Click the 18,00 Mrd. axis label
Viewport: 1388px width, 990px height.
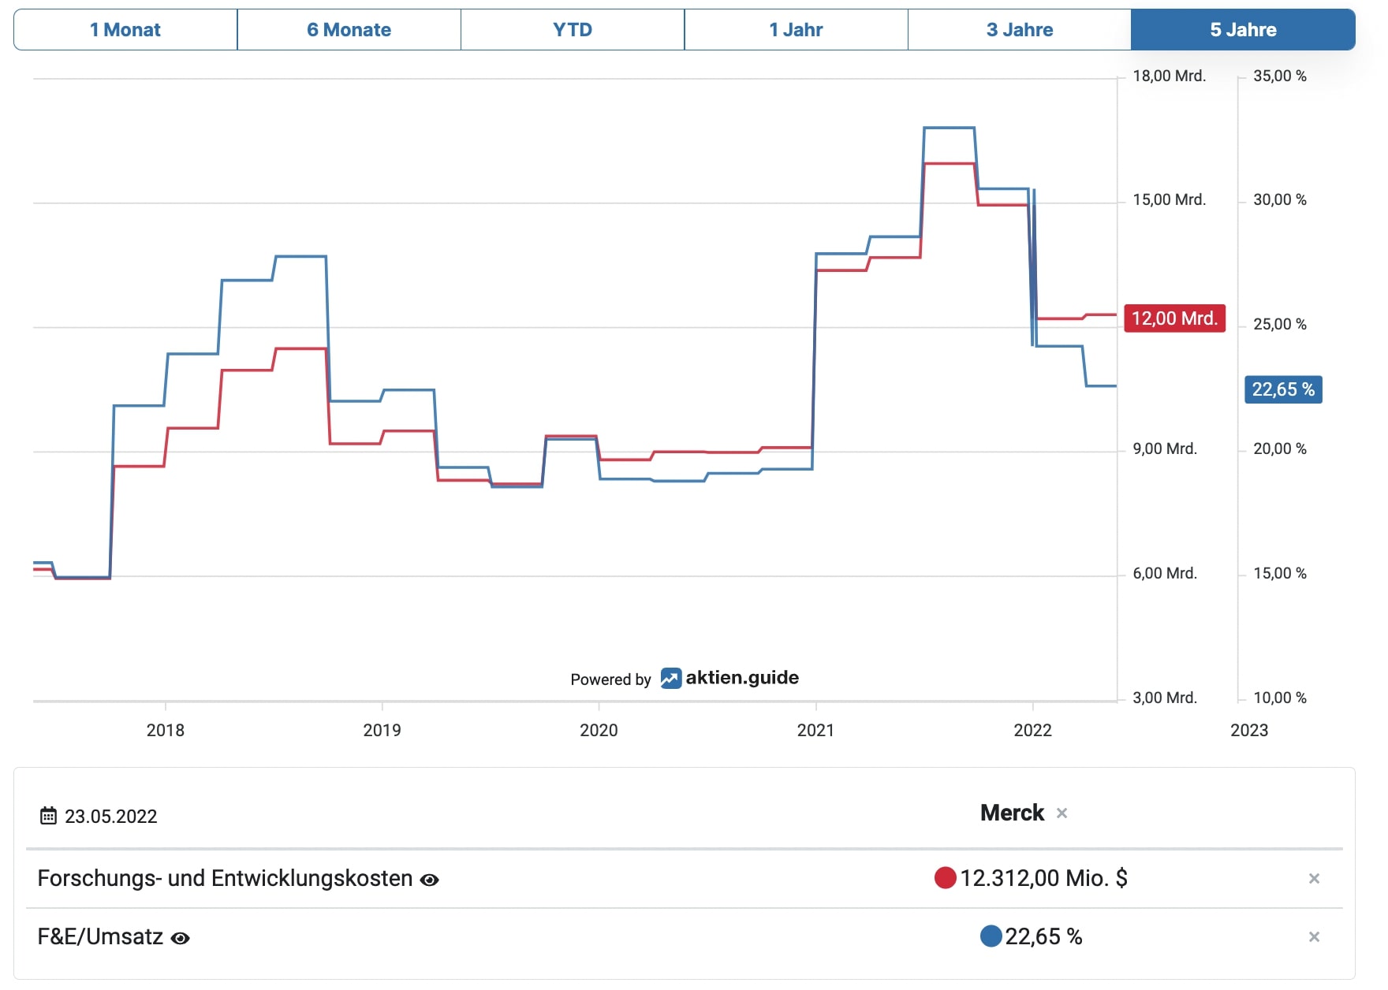pyautogui.click(x=1169, y=76)
